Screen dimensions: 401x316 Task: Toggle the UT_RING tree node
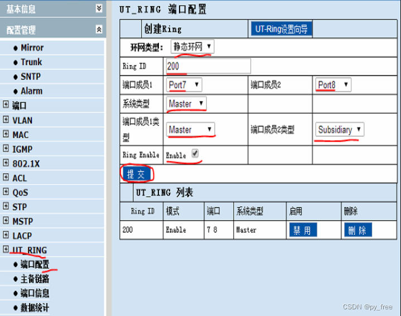pos(6,249)
